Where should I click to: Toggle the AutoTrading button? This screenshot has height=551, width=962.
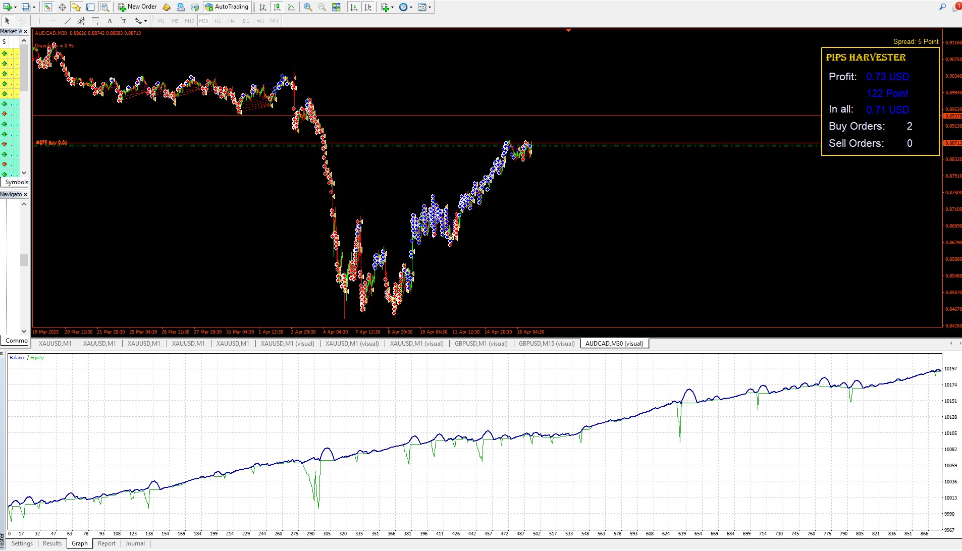point(227,7)
